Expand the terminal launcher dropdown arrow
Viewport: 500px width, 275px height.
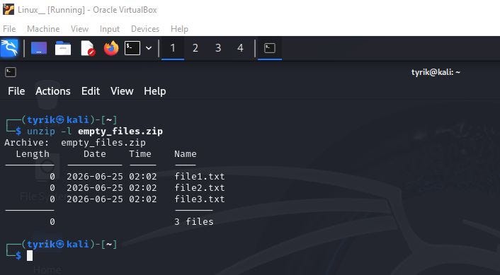point(149,48)
